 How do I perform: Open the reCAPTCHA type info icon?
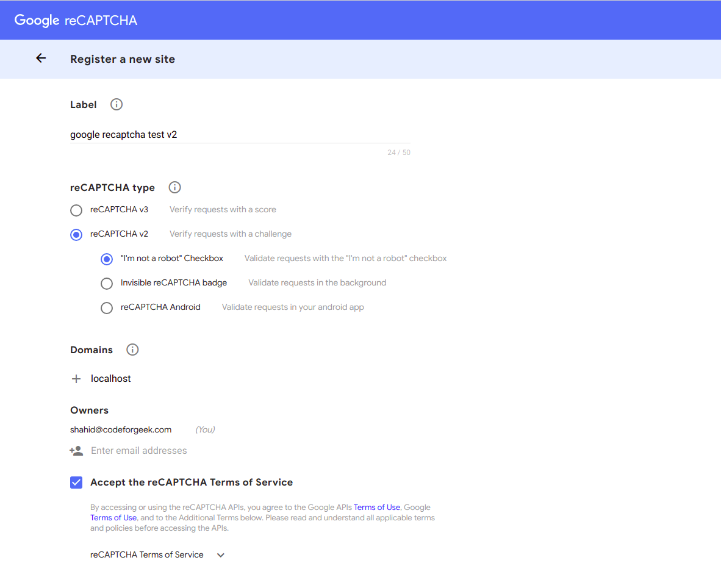click(174, 187)
